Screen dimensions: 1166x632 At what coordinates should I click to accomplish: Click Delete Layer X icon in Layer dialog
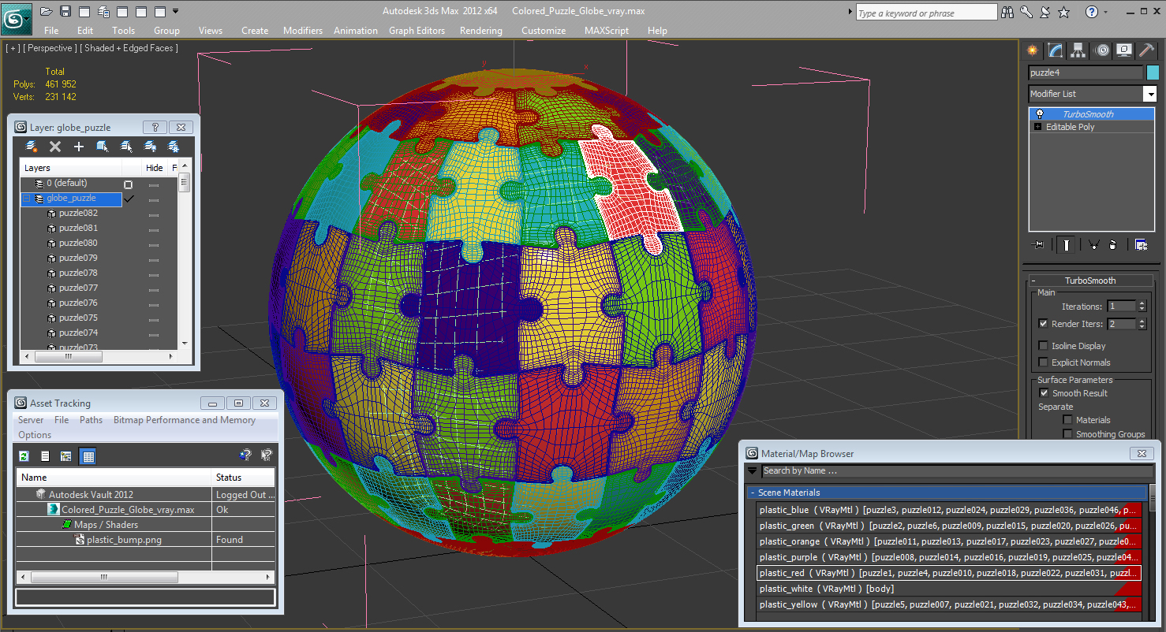55,147
